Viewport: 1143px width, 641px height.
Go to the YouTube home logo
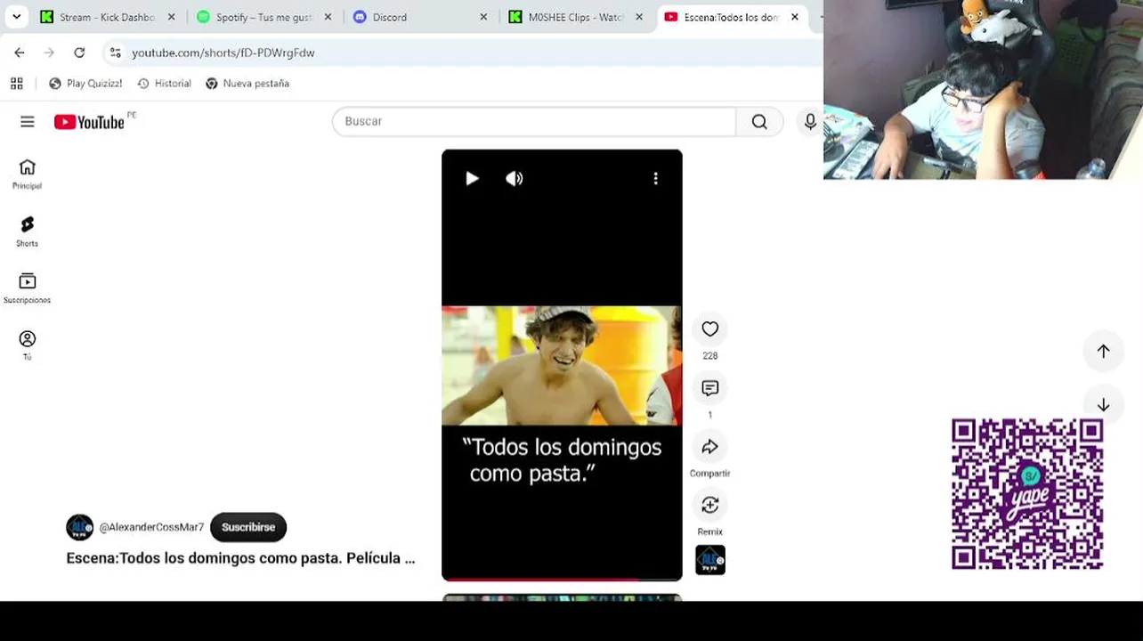[x=90, y=122]
